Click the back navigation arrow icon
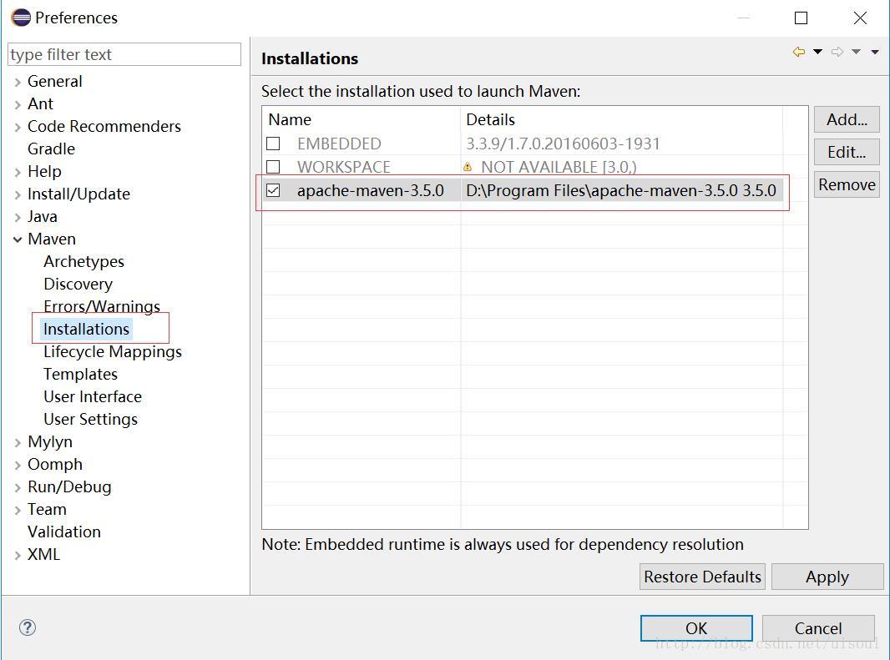890x660 pixels. tap(799, 52)
